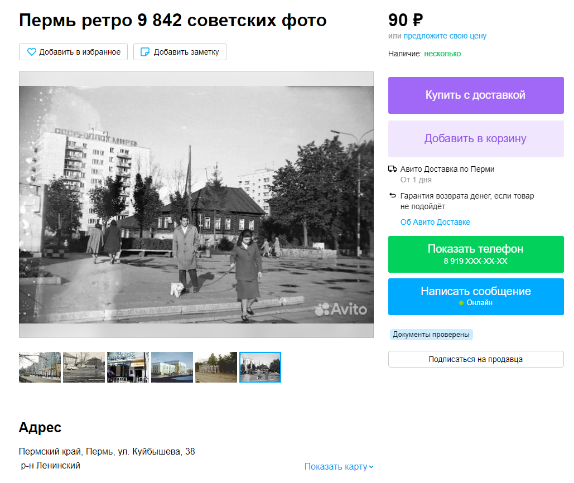Click the note sticker icon

point(145,52)
